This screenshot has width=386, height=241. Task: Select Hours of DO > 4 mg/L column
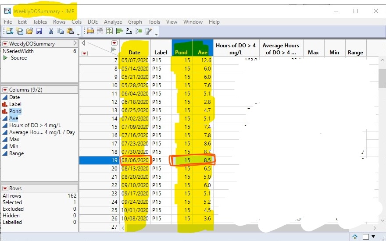(x=35, y=125)
